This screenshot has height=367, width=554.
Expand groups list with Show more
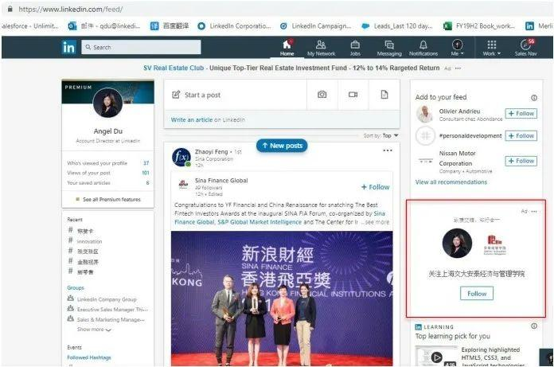(94, 330)
